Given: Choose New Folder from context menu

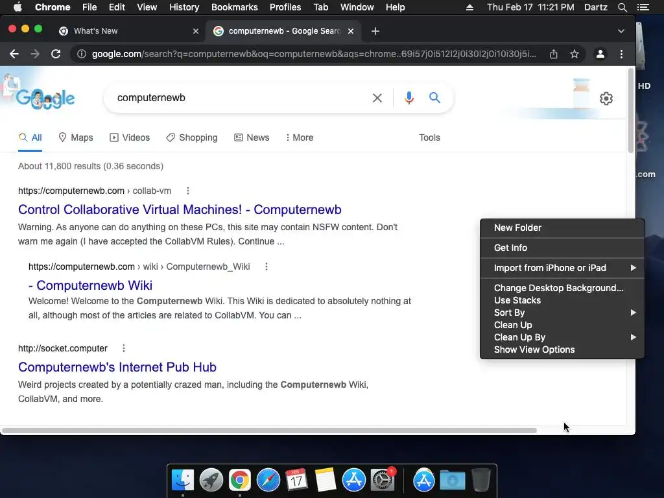Looking at the screenshot, I should click(x=562, y=228).
